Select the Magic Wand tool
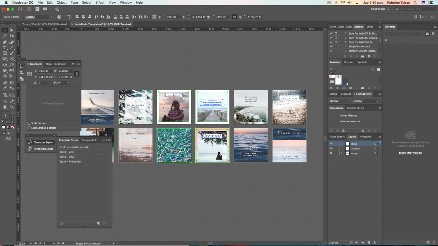The image size is (438, 246). pos(5,36)
